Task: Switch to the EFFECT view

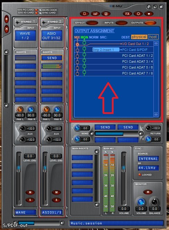Action: click(x=92, y=23)
